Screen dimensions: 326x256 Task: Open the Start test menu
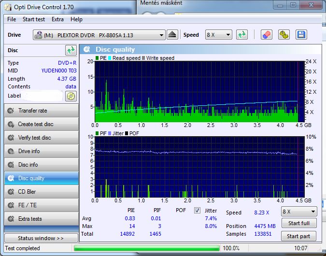click(34, 19)
